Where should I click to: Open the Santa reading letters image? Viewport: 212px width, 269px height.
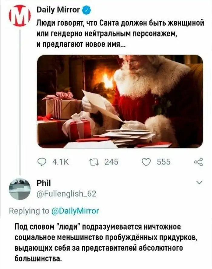tap(120, 101)
